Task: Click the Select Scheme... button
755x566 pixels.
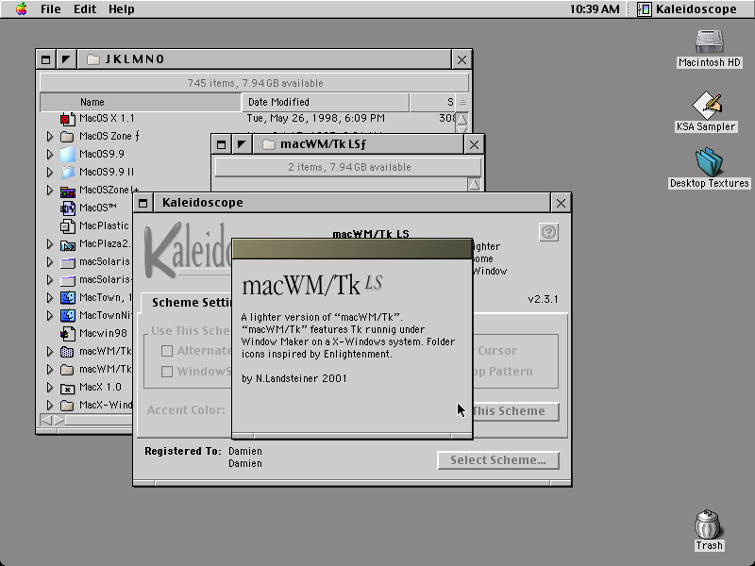Action: click(x=498, y=460)
